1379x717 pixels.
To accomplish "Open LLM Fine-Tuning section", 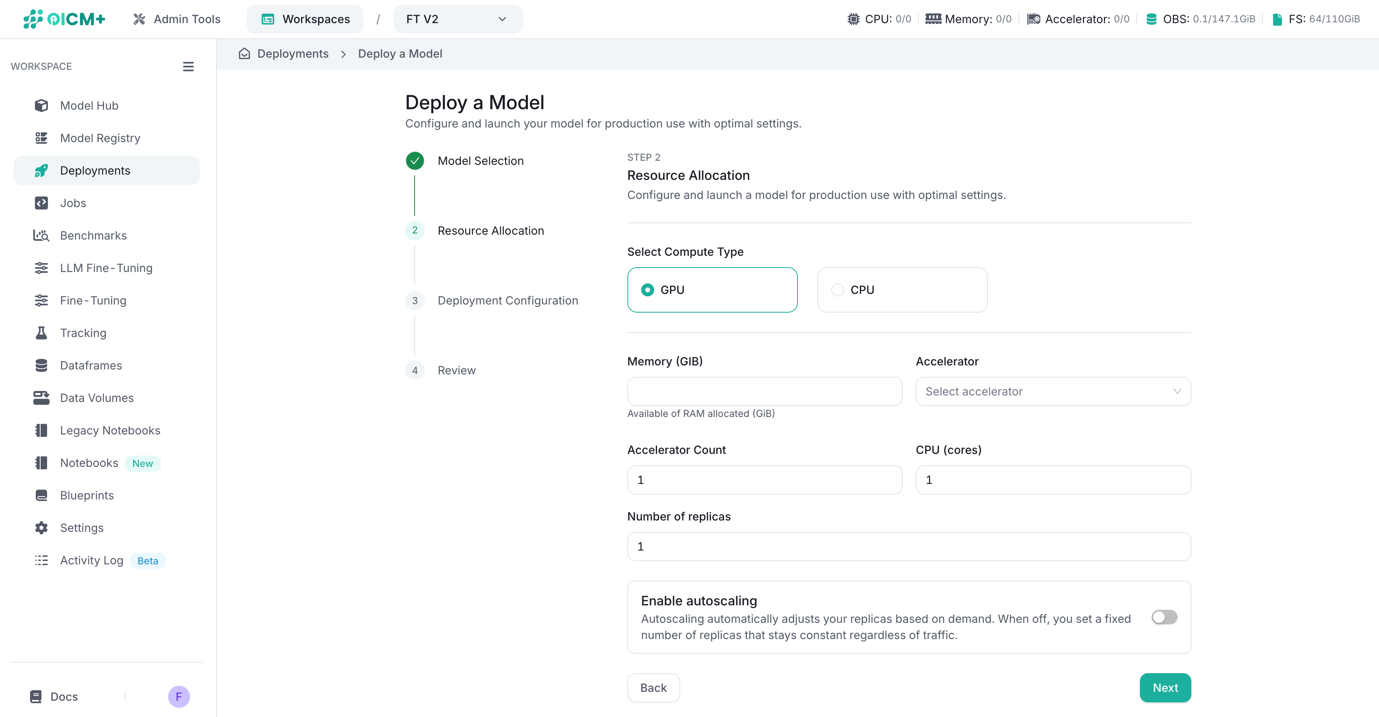I will [x=106, y=268].
